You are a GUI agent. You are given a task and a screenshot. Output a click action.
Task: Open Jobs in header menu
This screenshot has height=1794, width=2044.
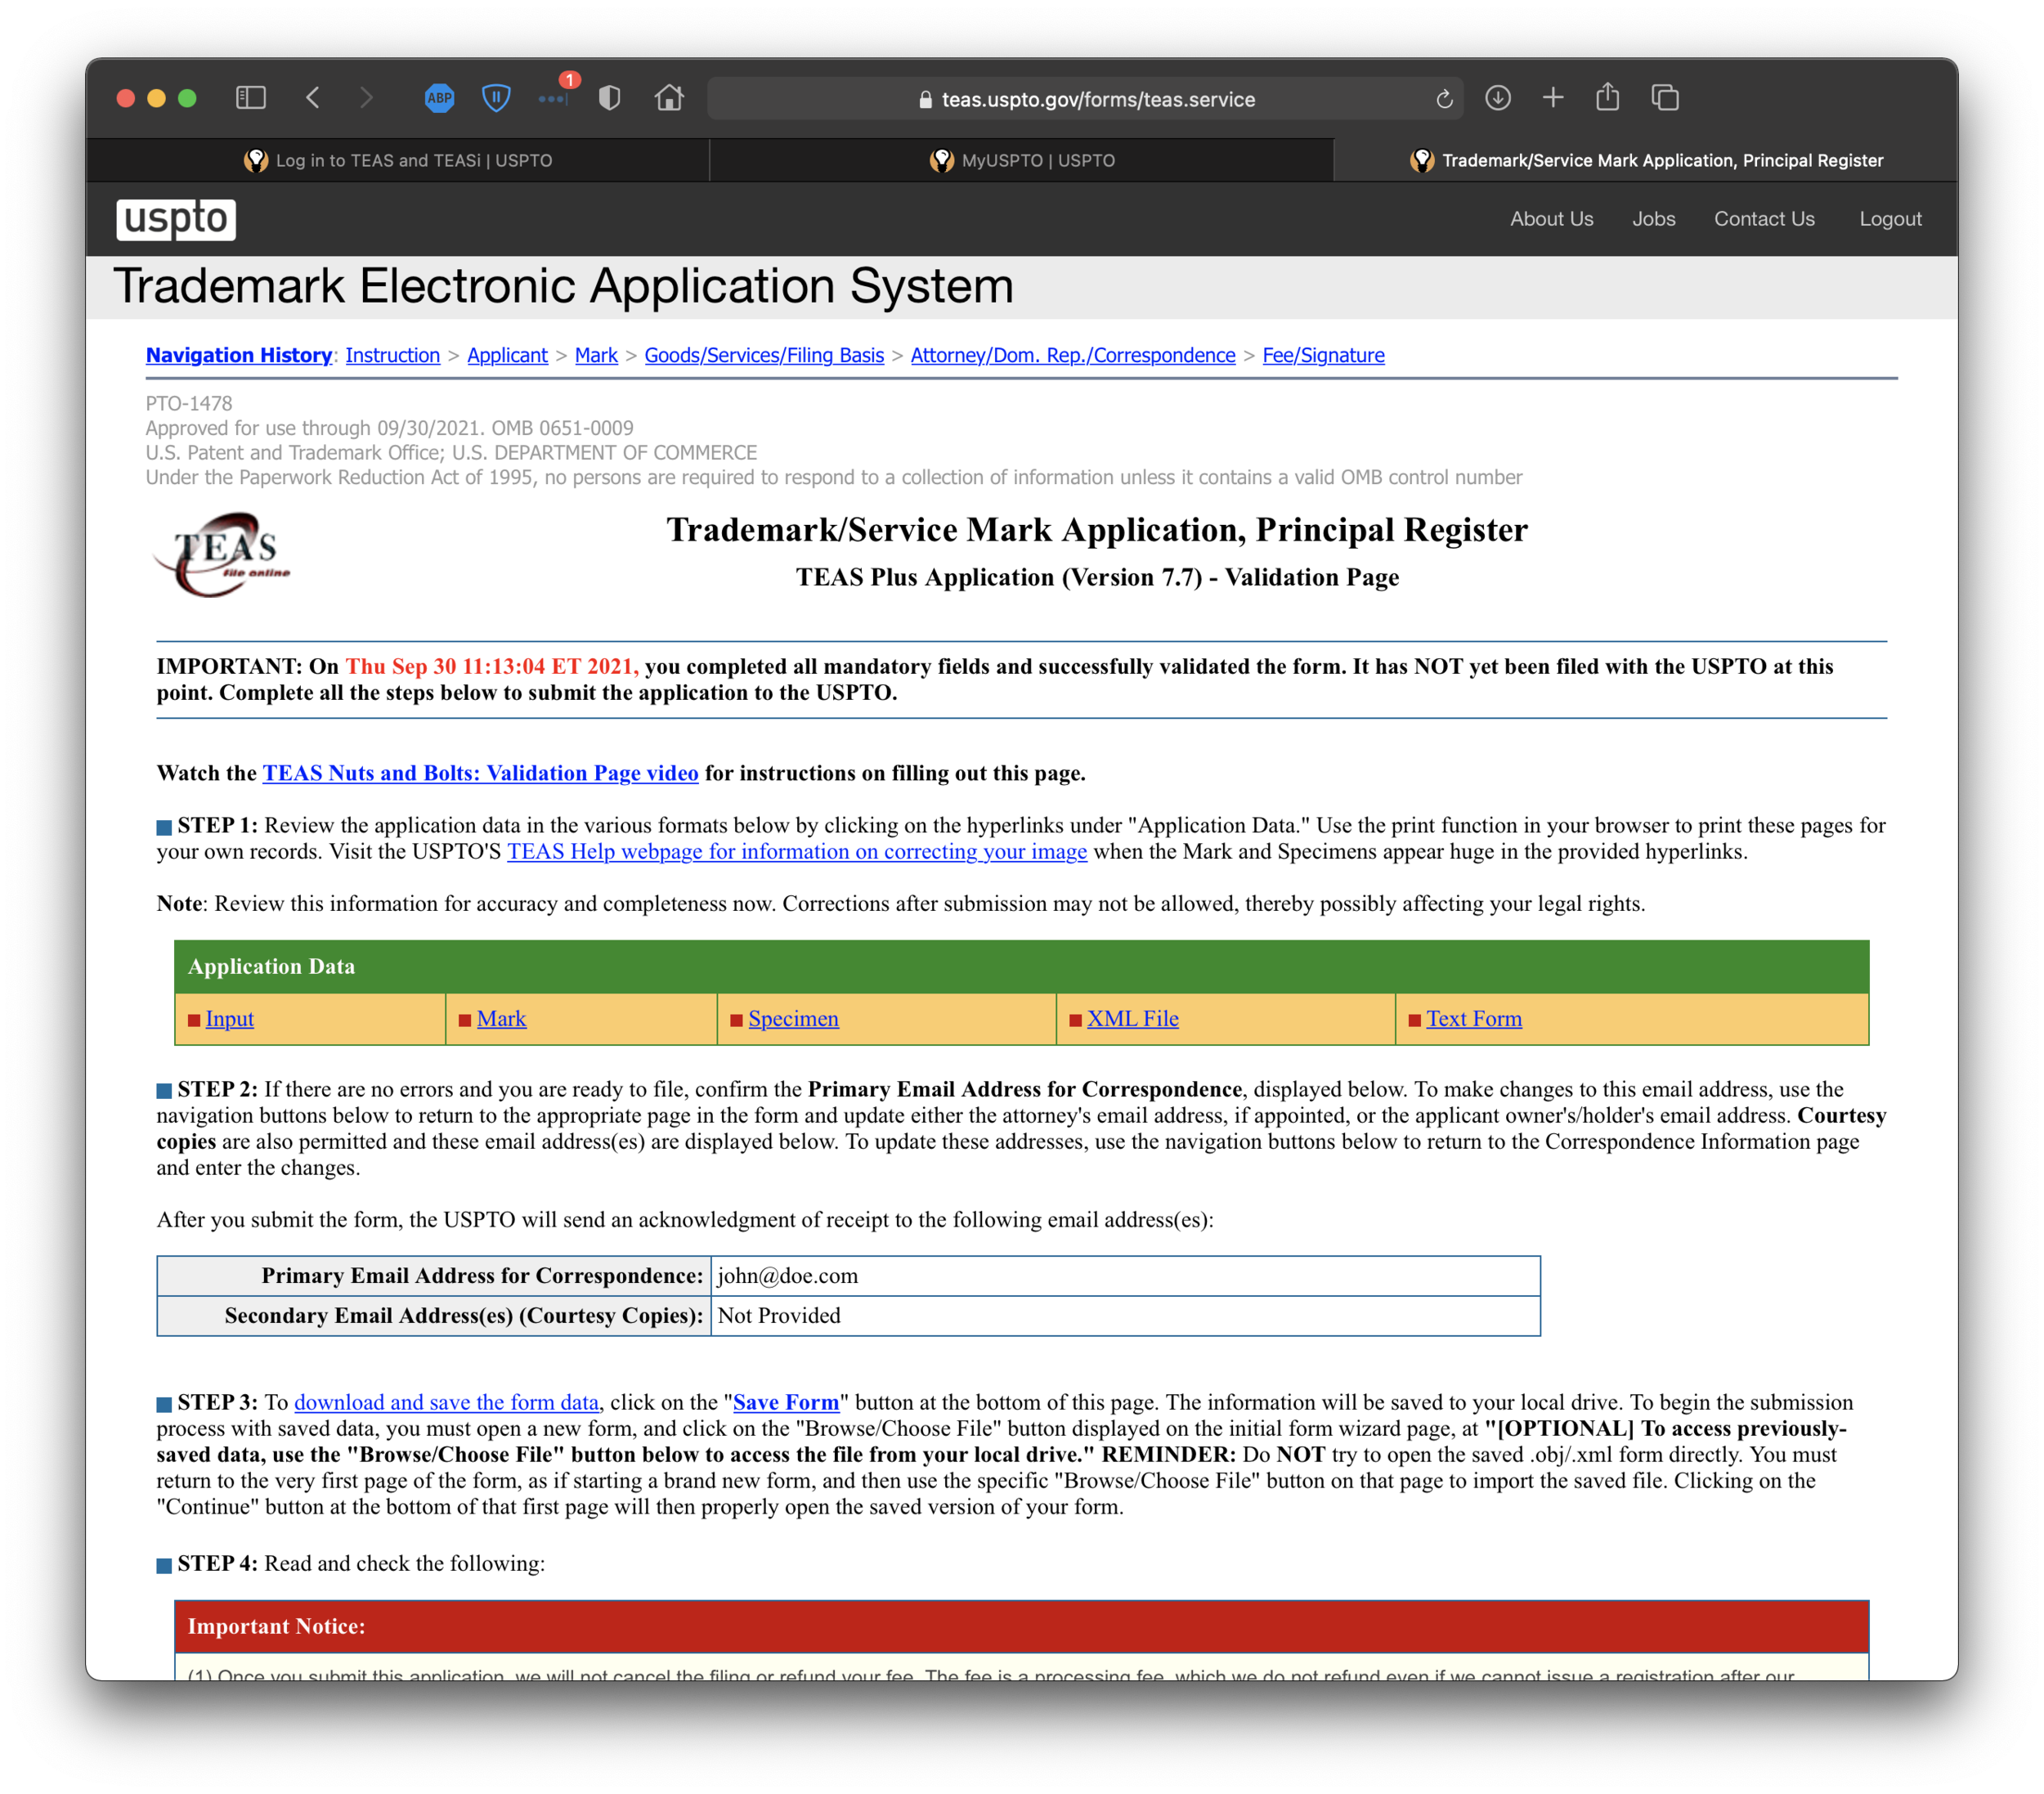1653,219
